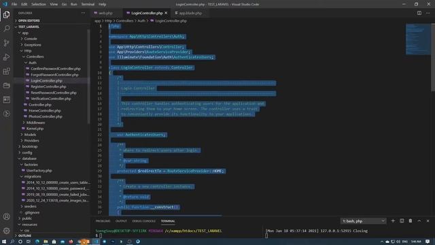Screen dimensions: 435x245
Task: Open editor more actions ellipsis
Action: 428,13
